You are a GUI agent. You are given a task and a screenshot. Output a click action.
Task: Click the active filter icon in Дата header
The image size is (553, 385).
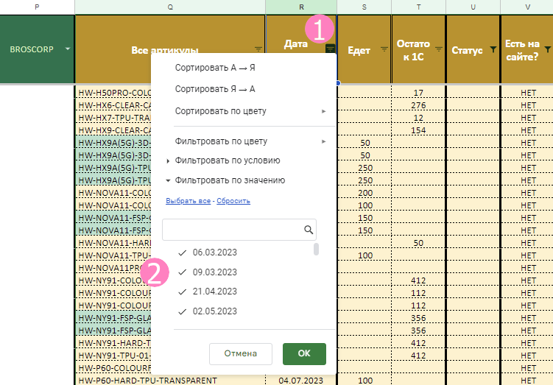330,49
